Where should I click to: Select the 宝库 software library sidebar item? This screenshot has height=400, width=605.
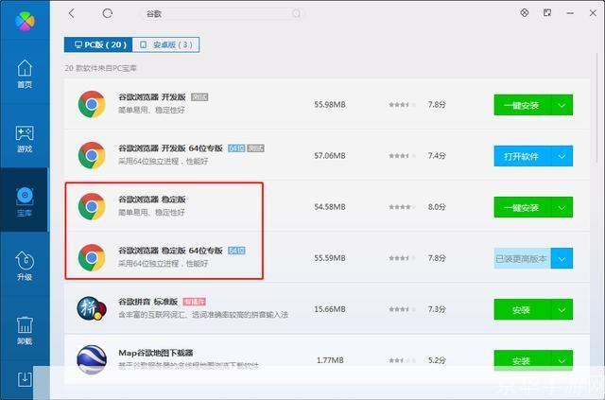25,201
